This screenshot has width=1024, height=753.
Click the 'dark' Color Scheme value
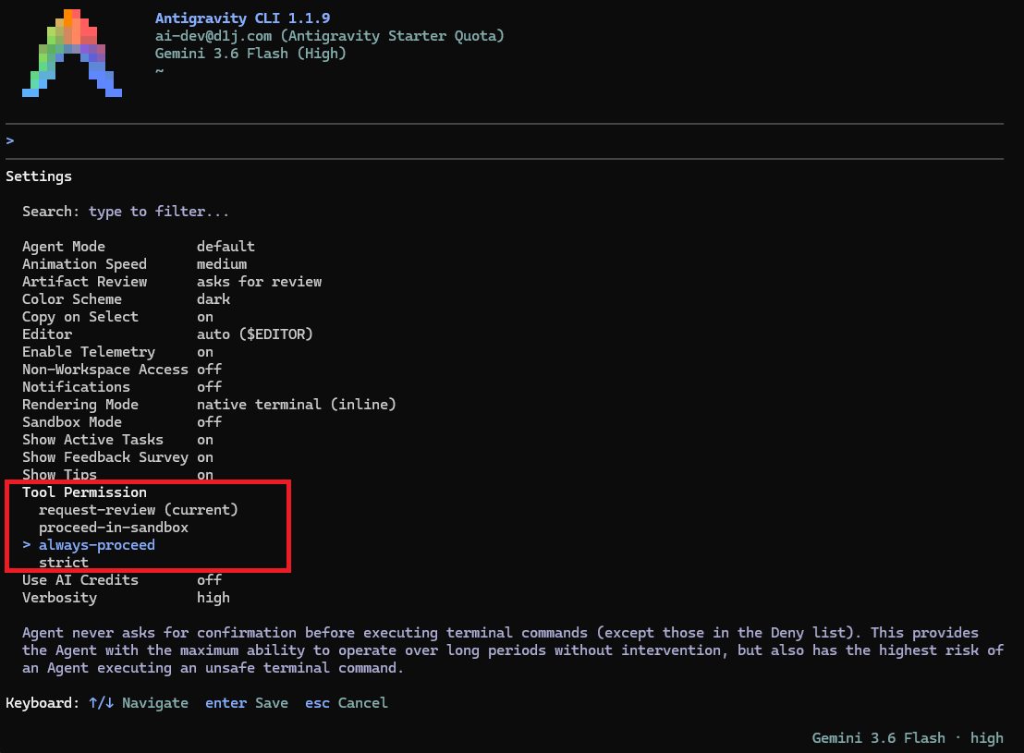click(213, 299)
